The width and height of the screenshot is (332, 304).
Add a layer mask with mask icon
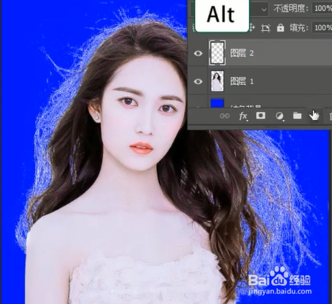coord(260,115)
